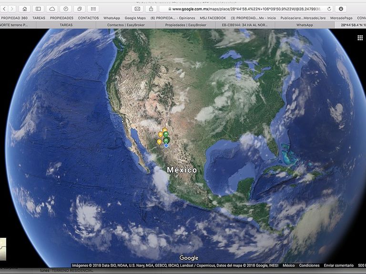This screenshot has height=274, width=366.
Task: Open Publicacione...MercadoLibre bookmark
Action: [x=303, y=18]
